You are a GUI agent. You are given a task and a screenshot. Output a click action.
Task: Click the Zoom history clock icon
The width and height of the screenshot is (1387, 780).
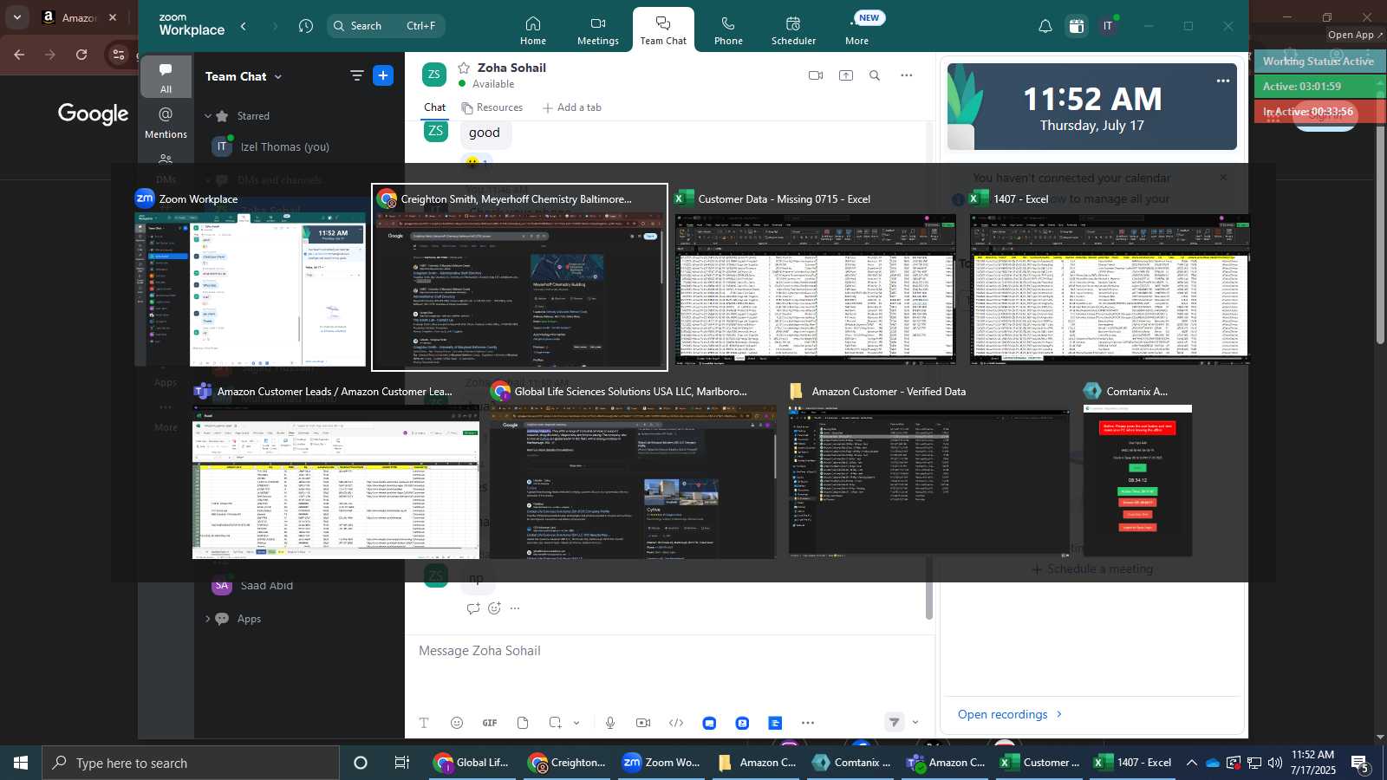click(305, 26)
